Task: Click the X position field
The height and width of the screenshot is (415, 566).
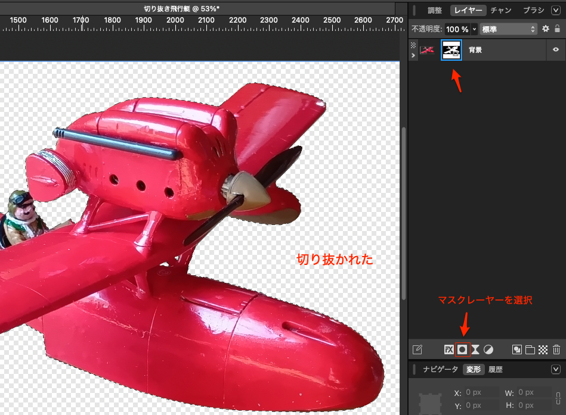Action: coord(482,392)
